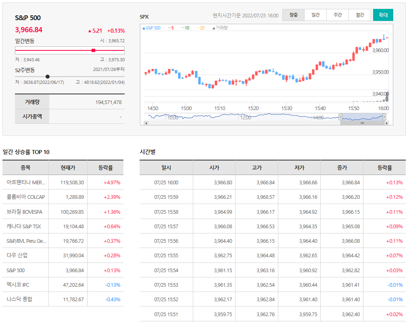Click the 시간별 section heading
The width and height of the screenshot is (409, 325).
(148, 152)
